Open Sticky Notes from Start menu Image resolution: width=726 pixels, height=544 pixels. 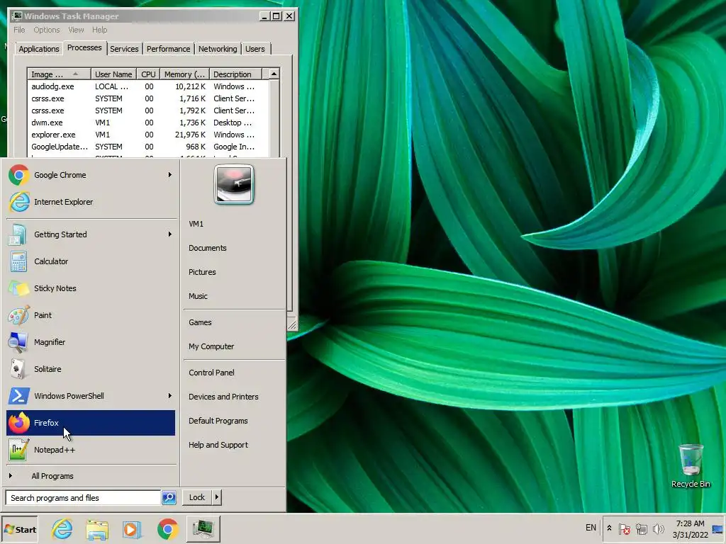pyautogui.click(x=91, y=288)
